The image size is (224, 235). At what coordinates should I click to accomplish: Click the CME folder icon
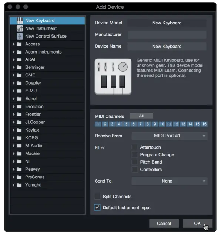(19, 75)
